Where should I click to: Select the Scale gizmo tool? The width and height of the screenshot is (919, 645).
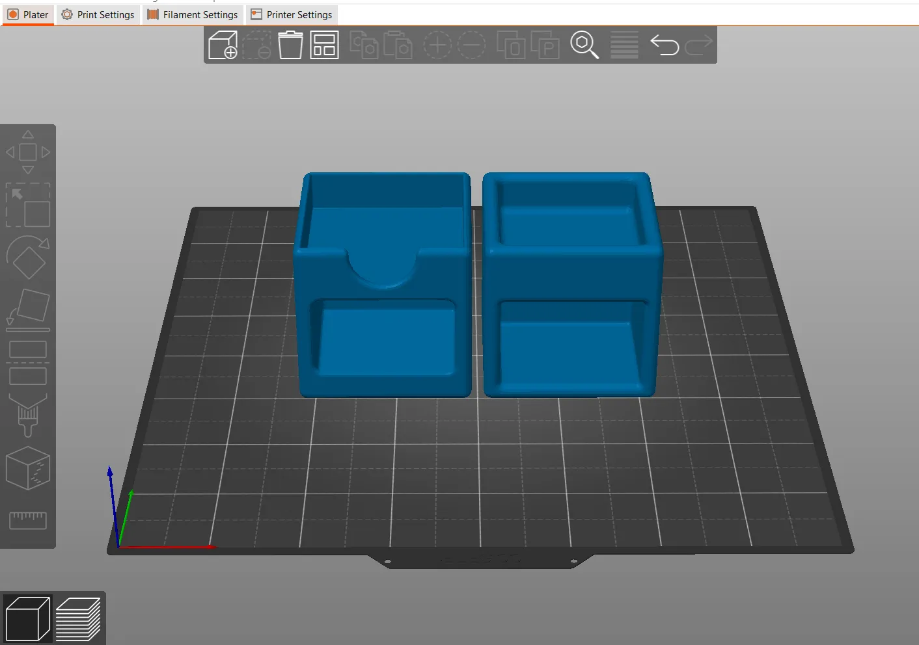28,205
